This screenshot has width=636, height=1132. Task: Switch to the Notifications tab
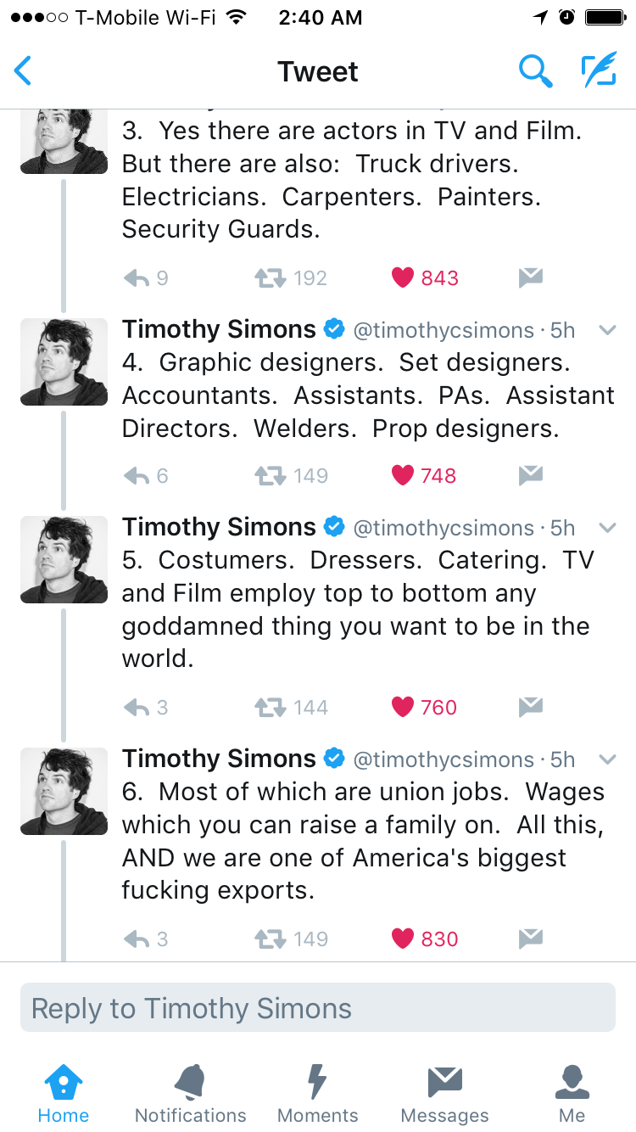[x=190, y=1093]
